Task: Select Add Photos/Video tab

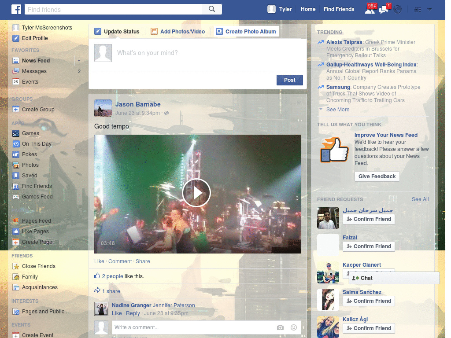Action: point(178,32)
